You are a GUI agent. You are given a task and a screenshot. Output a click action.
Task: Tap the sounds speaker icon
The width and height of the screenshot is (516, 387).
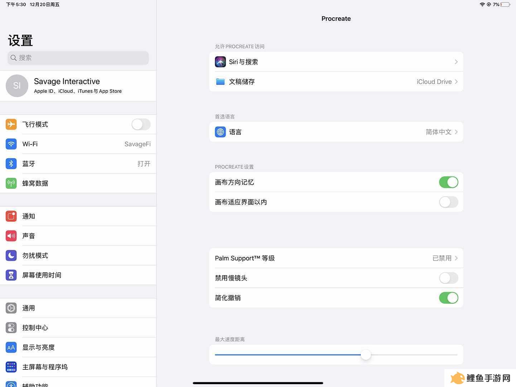11,236
